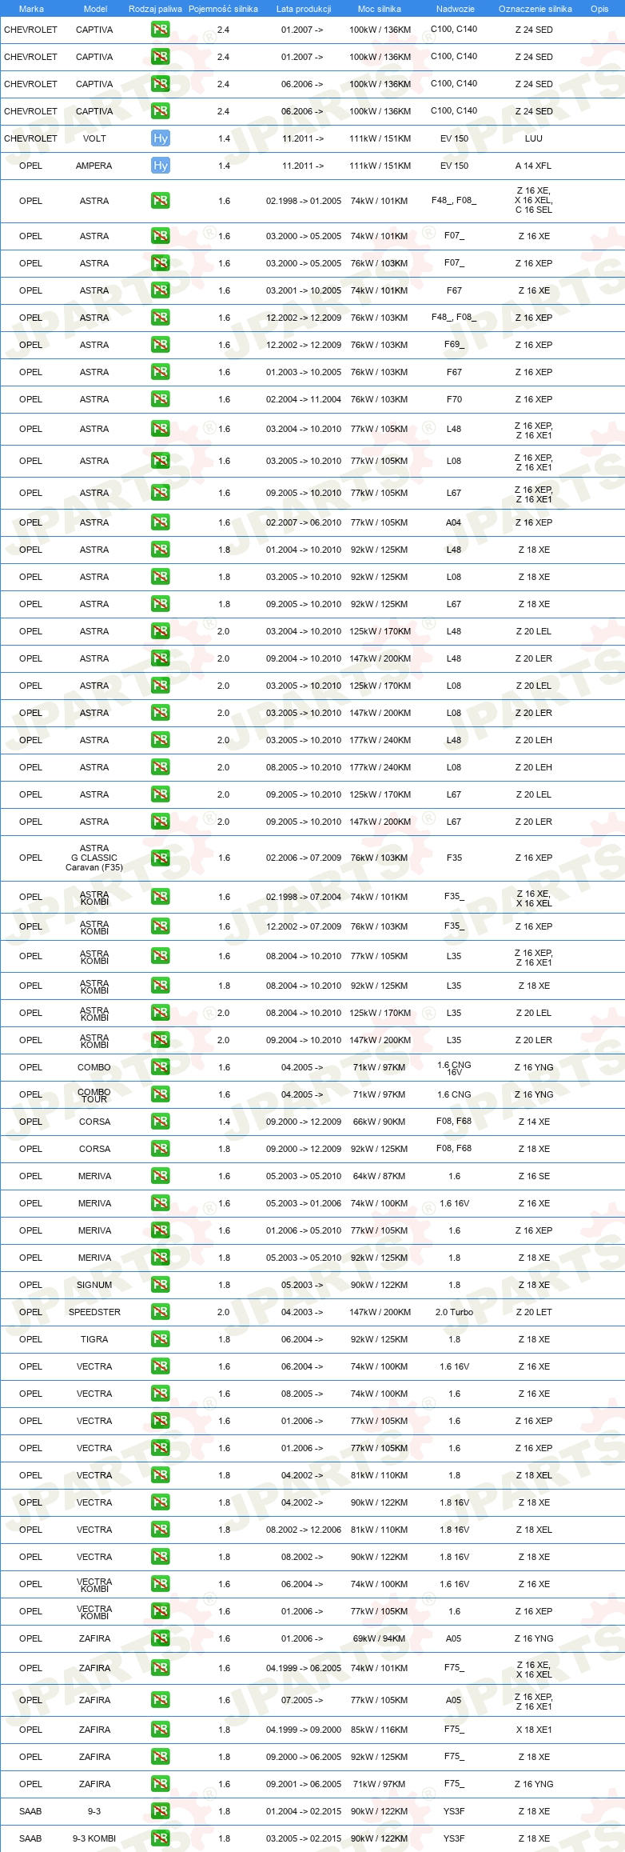Screen dimensions: 625x1852
Task: Click the petrol icon in the MERIVA 1.8 row
Action: pyautogui.click(x=161, y=1258)
